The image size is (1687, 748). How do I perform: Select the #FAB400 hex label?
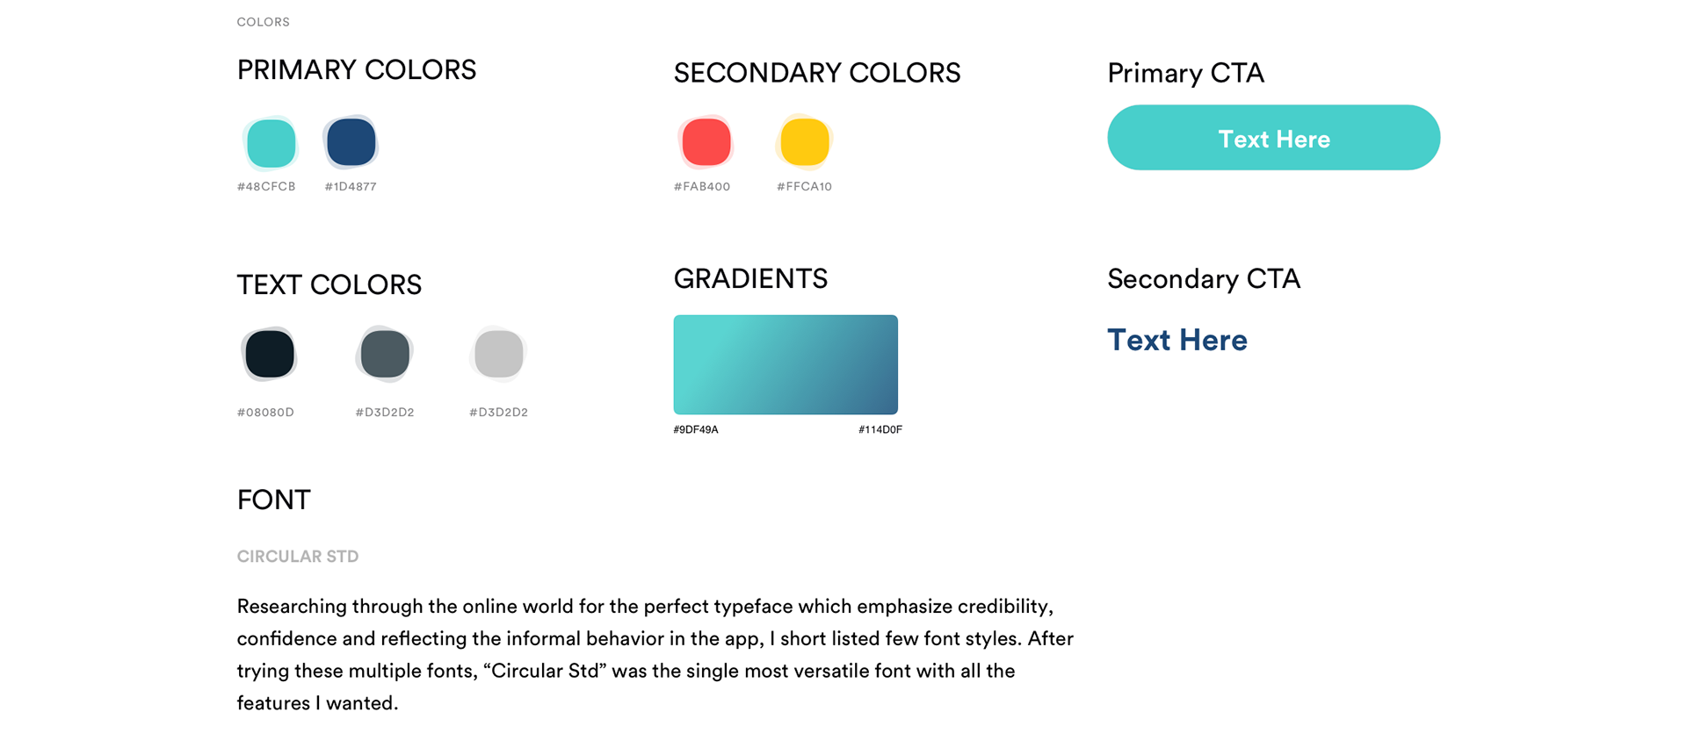click(x=702, y=186)
